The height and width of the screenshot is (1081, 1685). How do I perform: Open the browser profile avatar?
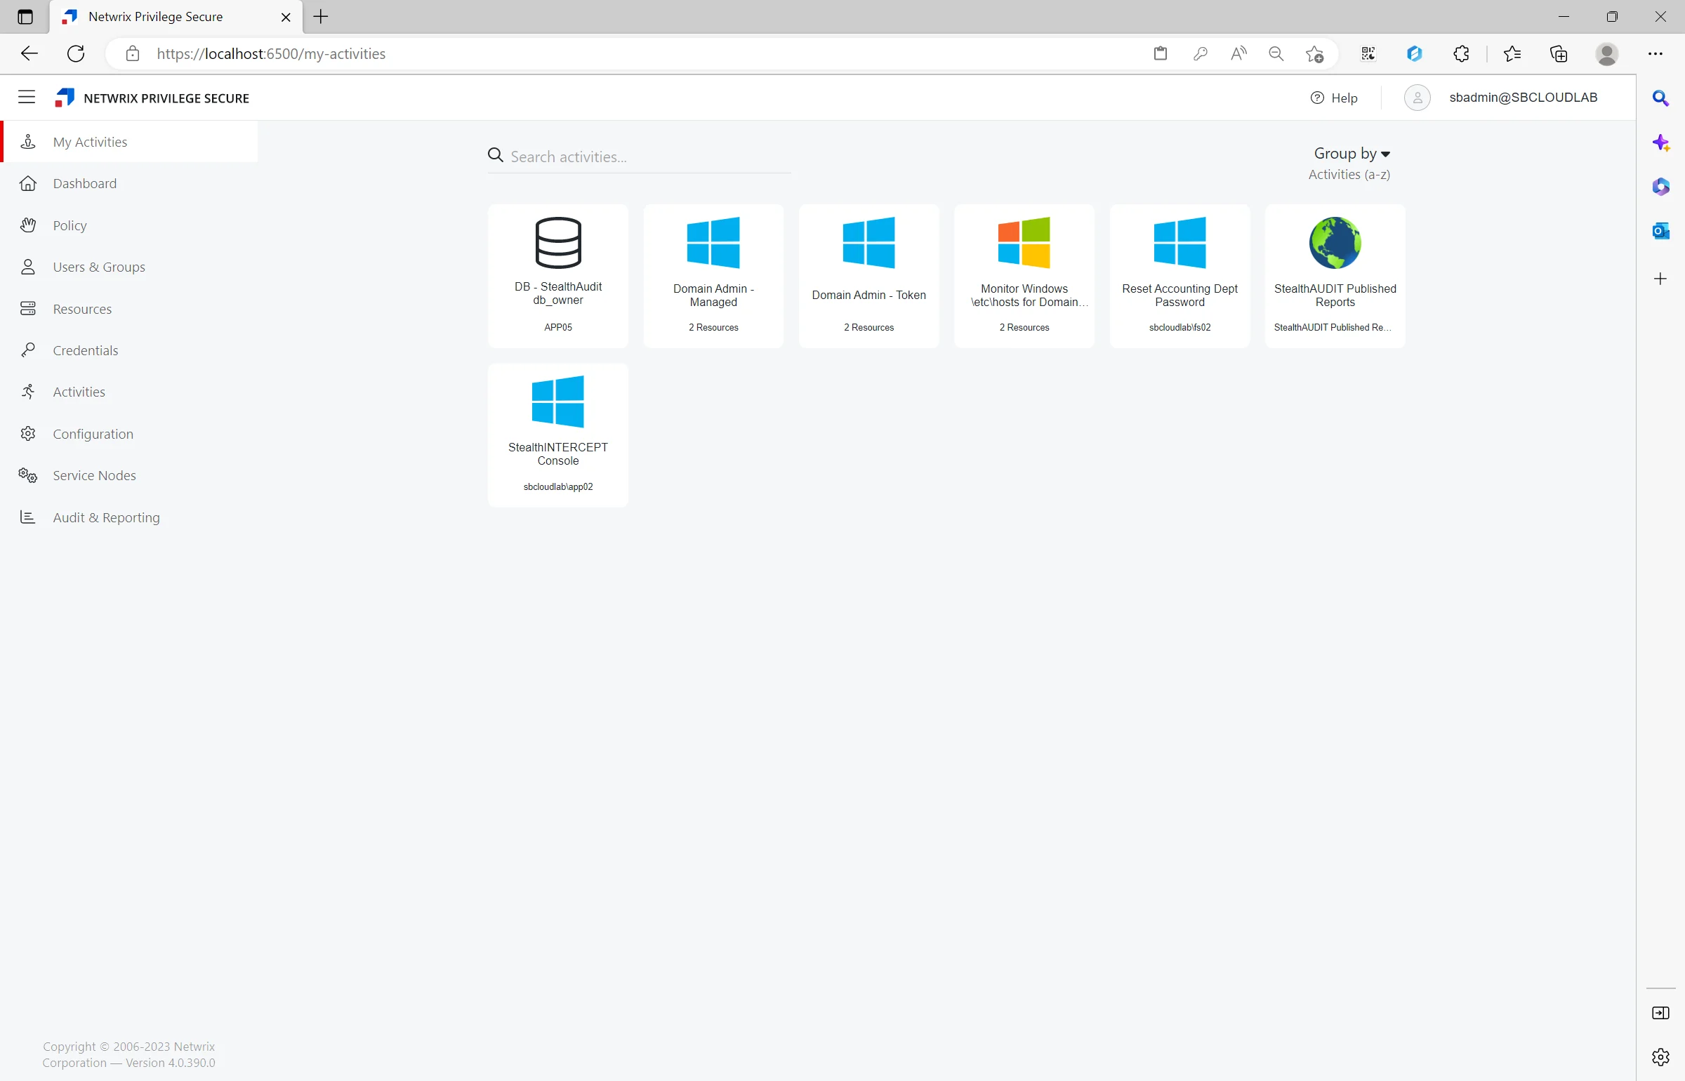(x=1607, y=54)
